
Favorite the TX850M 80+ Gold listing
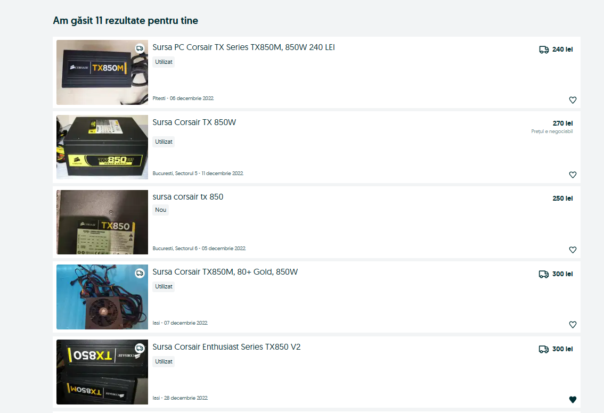pos(573,325)
